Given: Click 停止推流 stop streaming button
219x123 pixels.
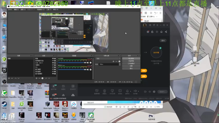Looking at the screenshot, I should pyautogui.click(x=131, y=58).
